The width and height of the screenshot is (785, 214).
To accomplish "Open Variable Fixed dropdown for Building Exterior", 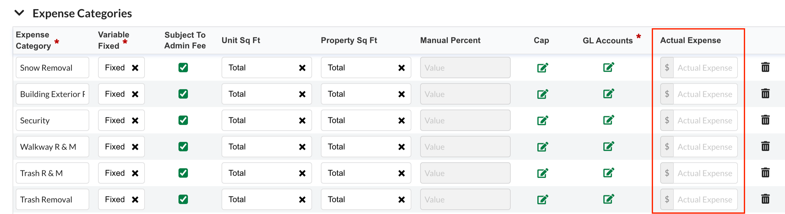I will click(121, 94).
